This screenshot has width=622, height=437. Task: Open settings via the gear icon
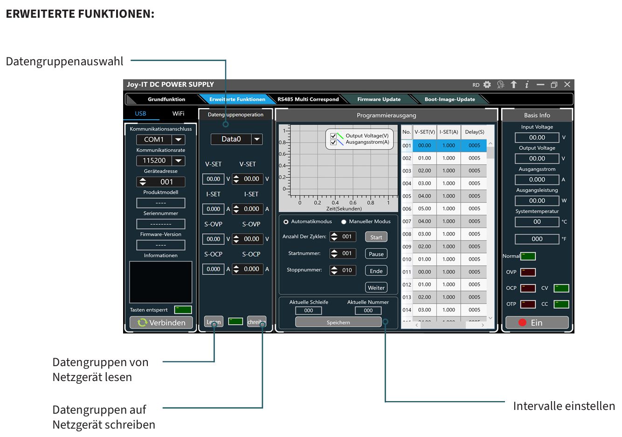(487, 84)
